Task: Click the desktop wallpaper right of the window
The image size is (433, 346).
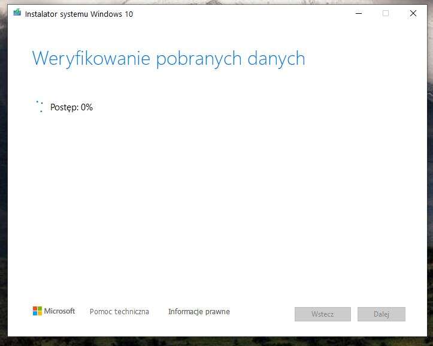Action: tap(430, 180)
